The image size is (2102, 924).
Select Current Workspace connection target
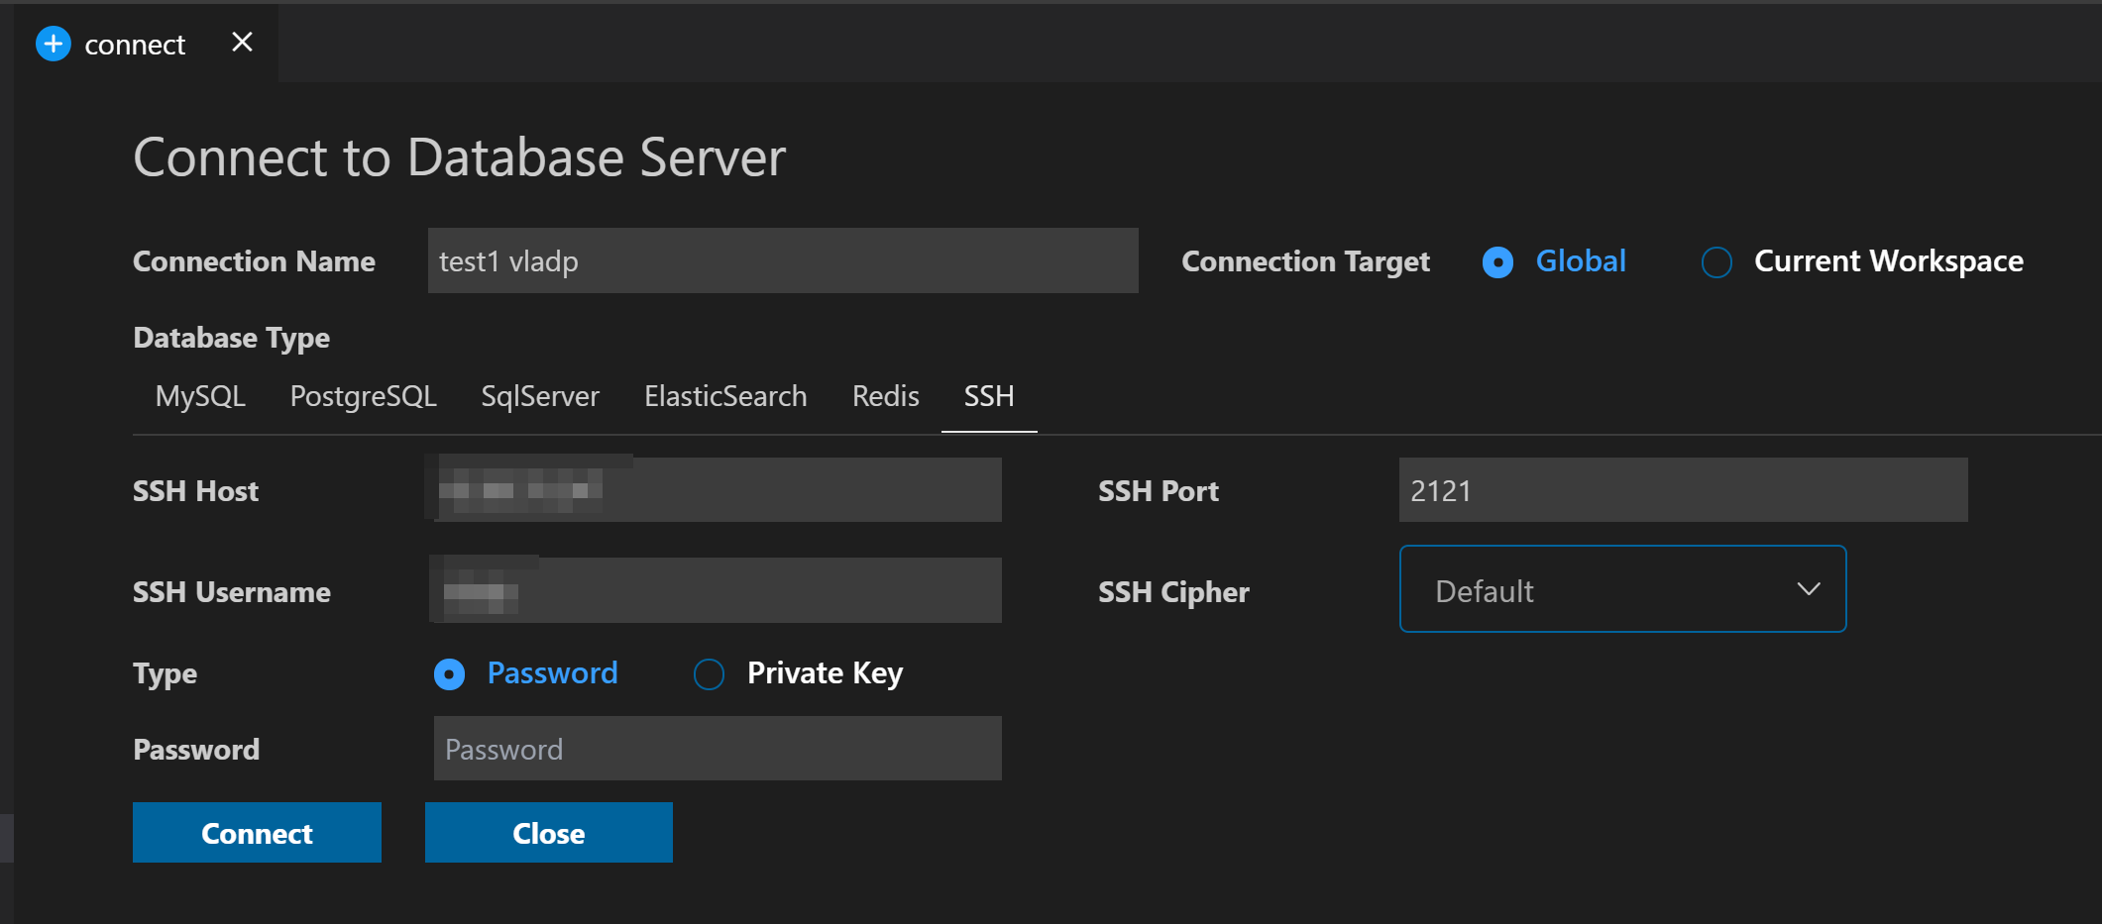point(1715,261)
